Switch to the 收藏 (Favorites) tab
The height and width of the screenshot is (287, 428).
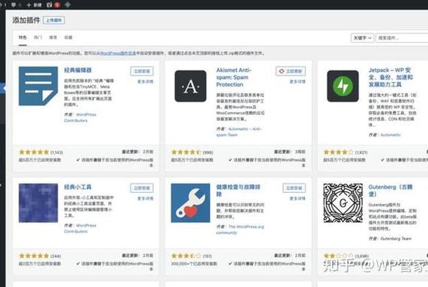68,37
